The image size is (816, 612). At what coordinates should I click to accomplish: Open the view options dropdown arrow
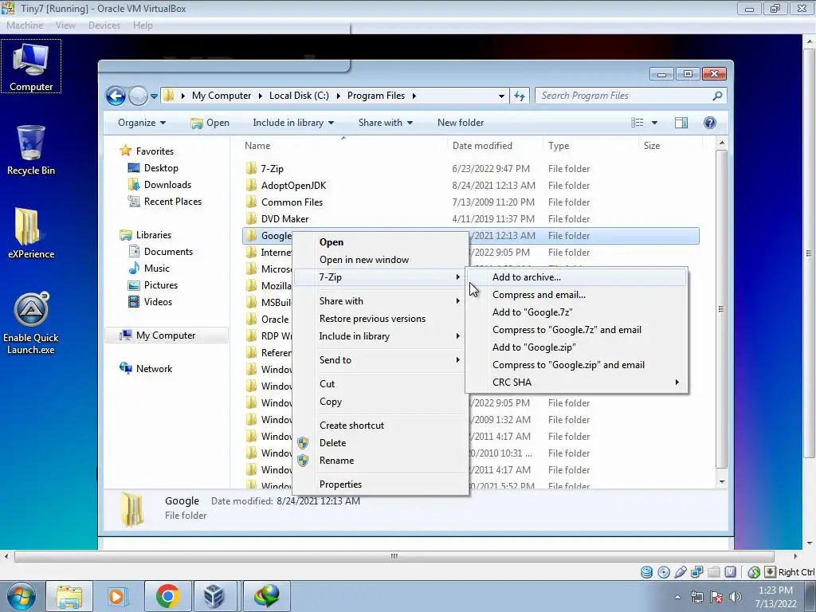[x=655, y=123]
